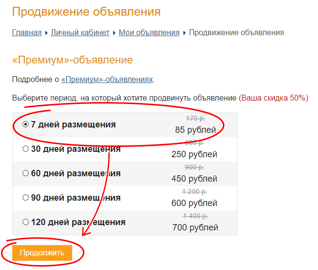
Task: Click the 600 рублей price
Action: [x=194, y=203]
